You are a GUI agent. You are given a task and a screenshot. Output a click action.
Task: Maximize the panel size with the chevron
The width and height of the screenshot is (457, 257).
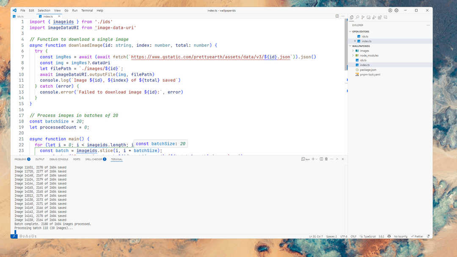(337, 159)
